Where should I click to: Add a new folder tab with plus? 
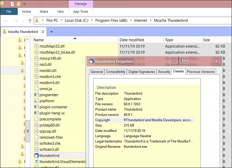51,31
